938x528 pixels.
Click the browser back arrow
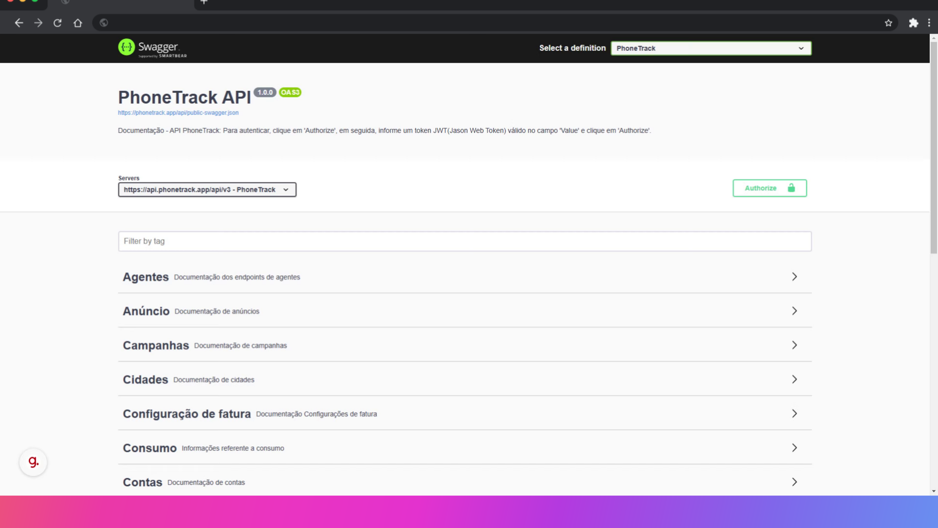(19, 23)
